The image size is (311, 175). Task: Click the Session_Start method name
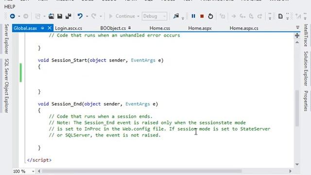(69, 60)
